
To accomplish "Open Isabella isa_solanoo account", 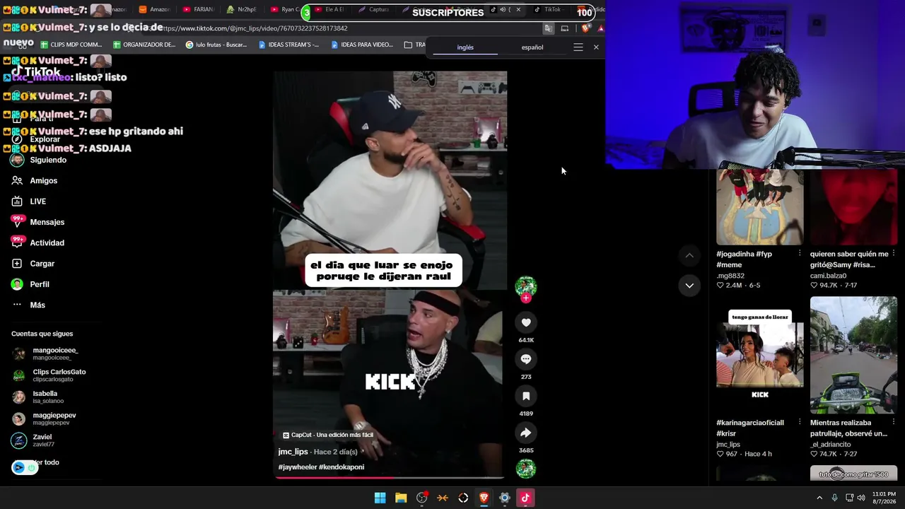I will 38,397.
